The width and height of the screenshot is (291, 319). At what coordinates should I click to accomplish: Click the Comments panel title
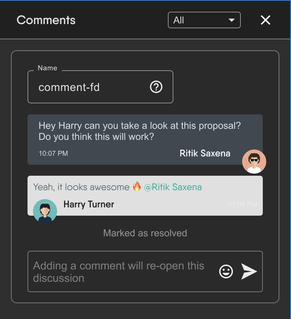coord(46,20)
